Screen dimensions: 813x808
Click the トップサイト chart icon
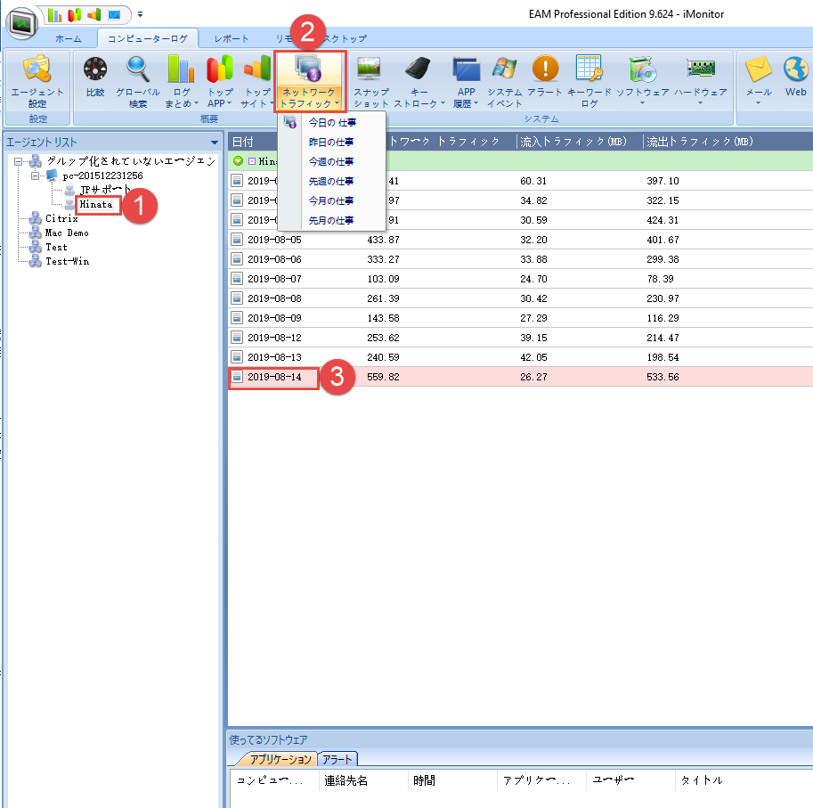(x=257, y=69)
